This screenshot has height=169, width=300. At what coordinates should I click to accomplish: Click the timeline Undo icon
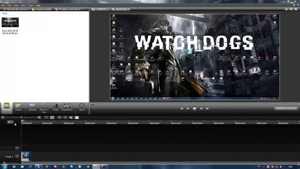coord(46,118)
